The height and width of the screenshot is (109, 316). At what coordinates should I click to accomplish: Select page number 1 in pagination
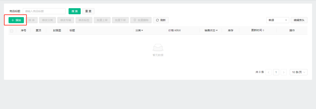(276, 72)
